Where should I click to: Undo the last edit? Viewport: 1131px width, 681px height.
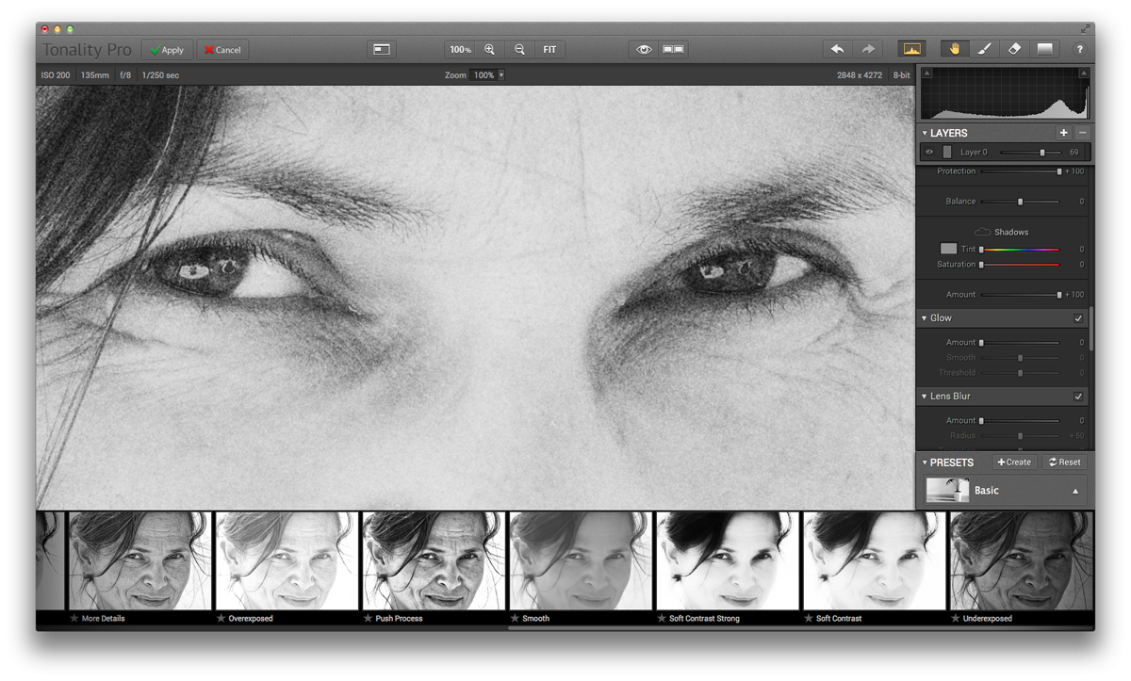click(837, 49)
